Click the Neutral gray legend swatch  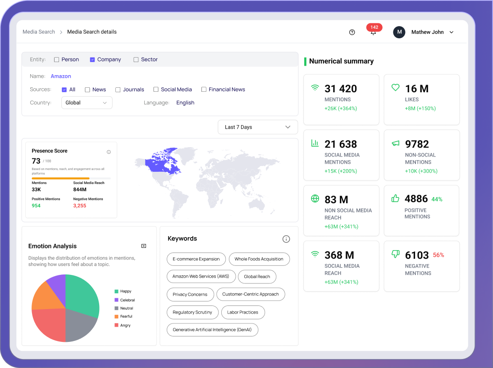tap(116, 308)
